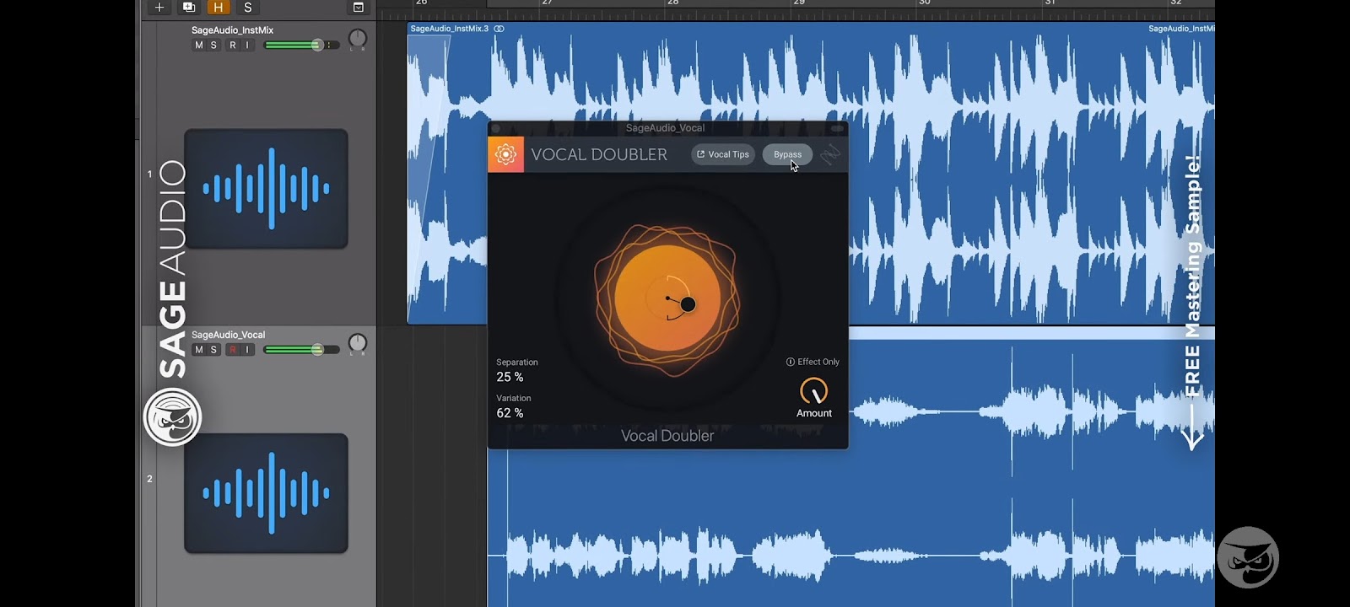Image resolution: width=1350 pixels, height=607 pixels.
Task: Click the Amount knob in Vocal Doubler
Action: (813, 391)
